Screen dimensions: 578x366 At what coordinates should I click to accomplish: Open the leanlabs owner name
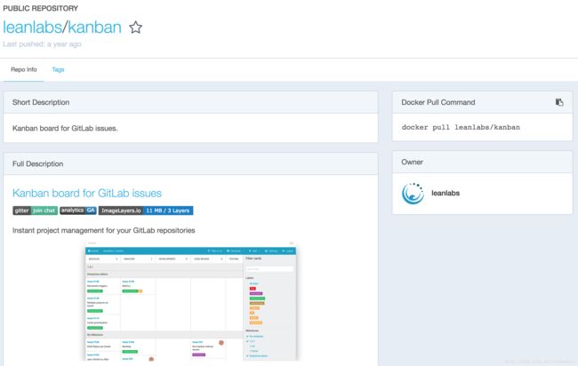click(x=446, y=193)
